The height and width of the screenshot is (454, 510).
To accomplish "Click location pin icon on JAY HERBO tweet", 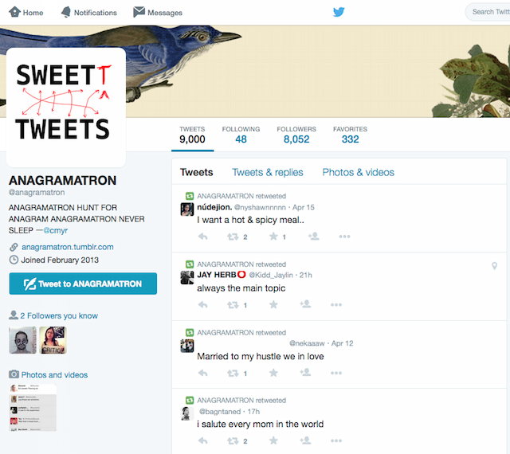I will pyautogui.click(x=494, y=266).
